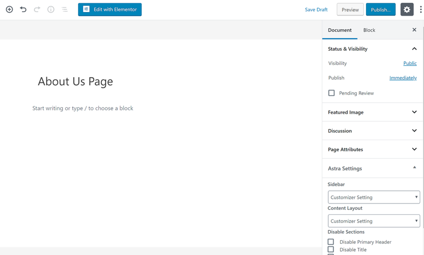Click the Undo arrow icon
Image resolution: width=424 pixels, height=255 pixels.
click(23, 10)
